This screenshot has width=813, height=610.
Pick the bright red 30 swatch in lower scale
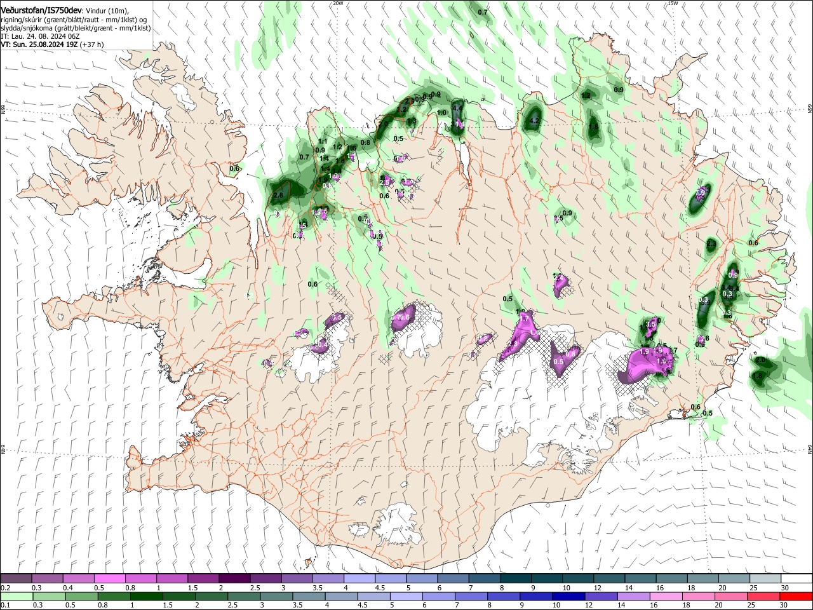pyautogui.click(x=796, y=596)
